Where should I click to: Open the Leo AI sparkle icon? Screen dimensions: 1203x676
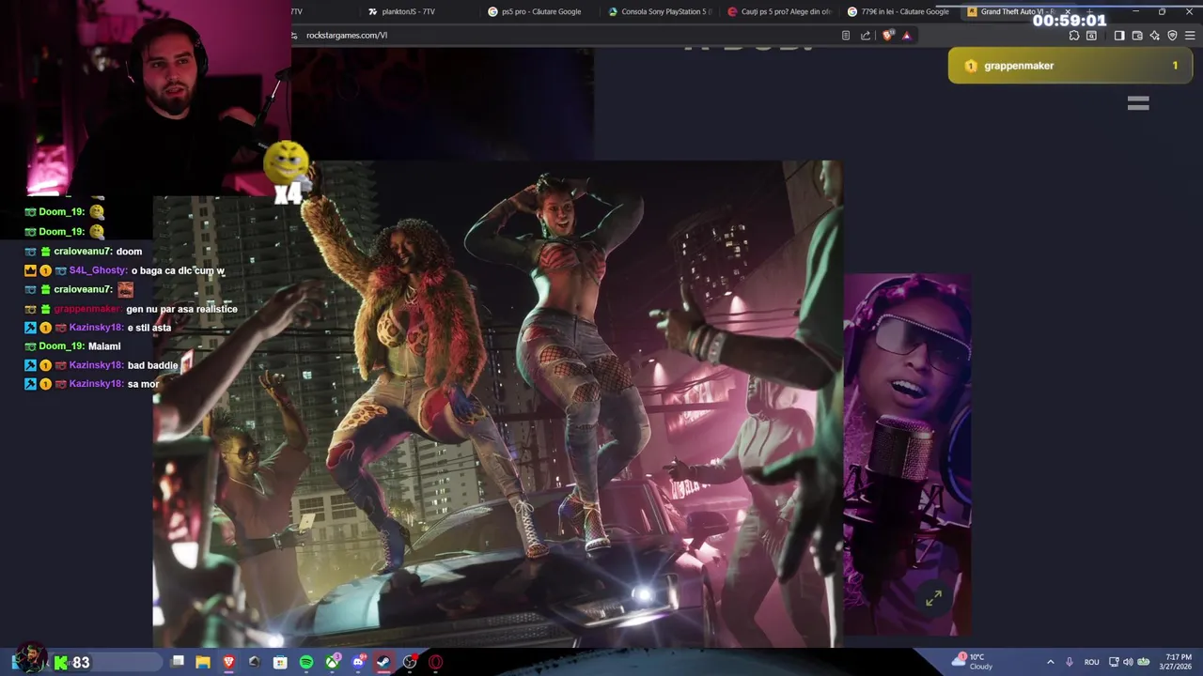[x=1155, y=36]
